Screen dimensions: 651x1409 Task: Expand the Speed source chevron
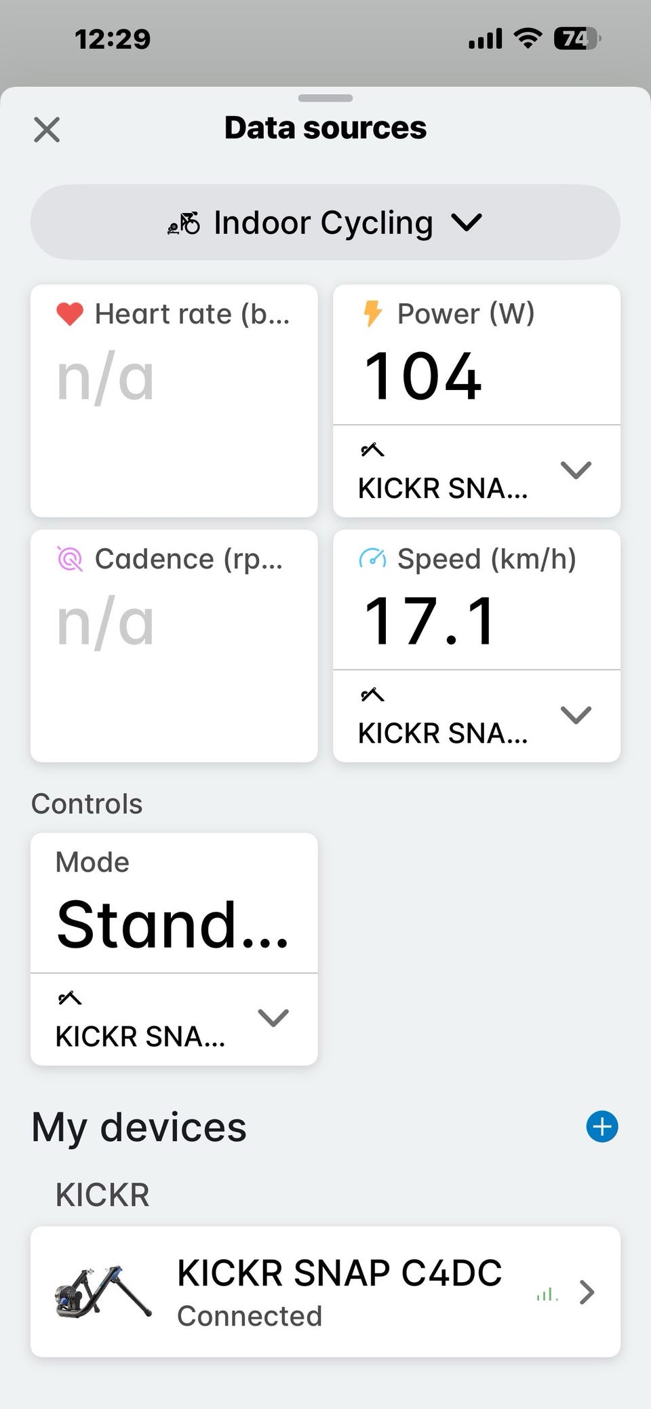tap(576, 715)
